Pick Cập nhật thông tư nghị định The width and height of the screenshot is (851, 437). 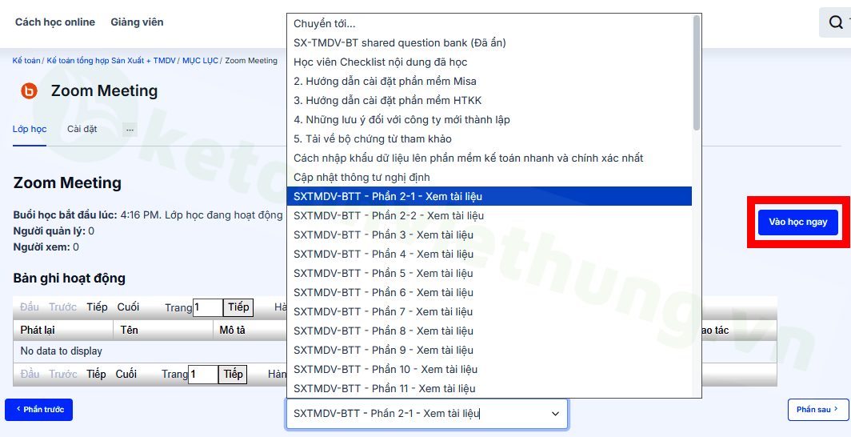[362, 177]
